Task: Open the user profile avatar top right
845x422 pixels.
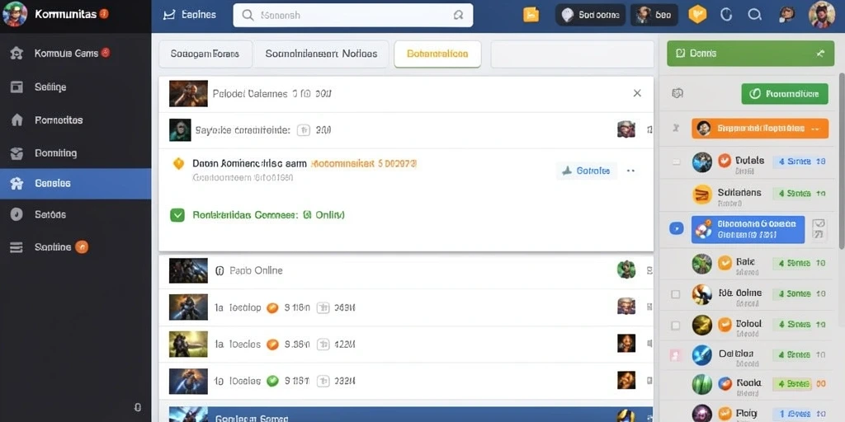Action: click(x=822, y=15)
